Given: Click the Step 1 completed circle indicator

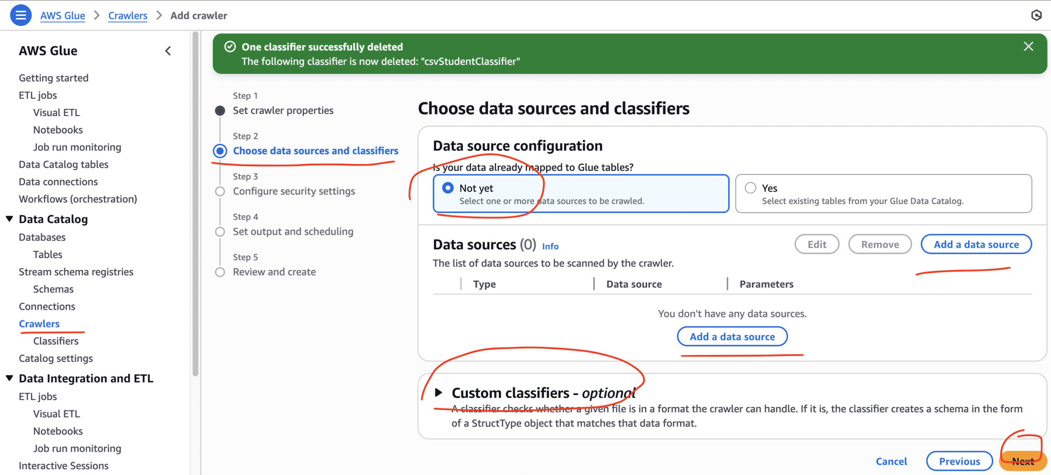Looking at the screenshot, I should [x=220, y=110].
